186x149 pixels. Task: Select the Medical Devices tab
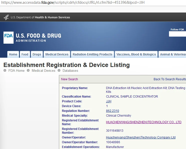pyautogui.click(x=57, y=54)
